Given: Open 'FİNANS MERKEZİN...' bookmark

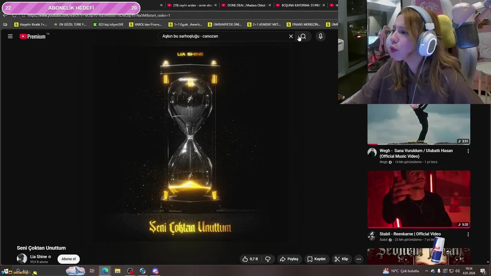Looking at the screenshot, I should [x=303, y=25].
